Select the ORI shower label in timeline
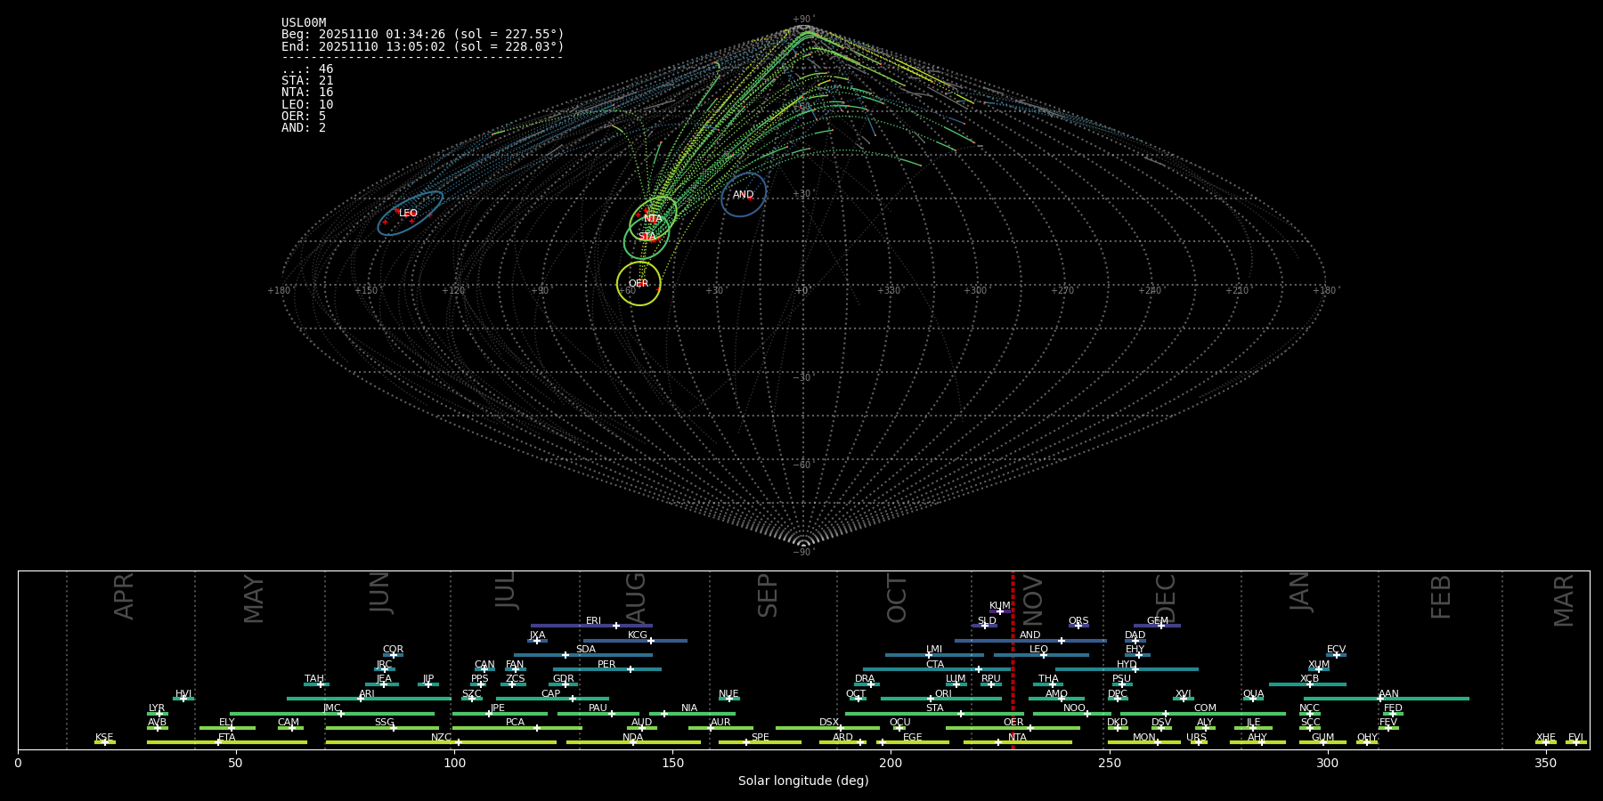Screen dimensions: 1603x801 click(943, 693)
